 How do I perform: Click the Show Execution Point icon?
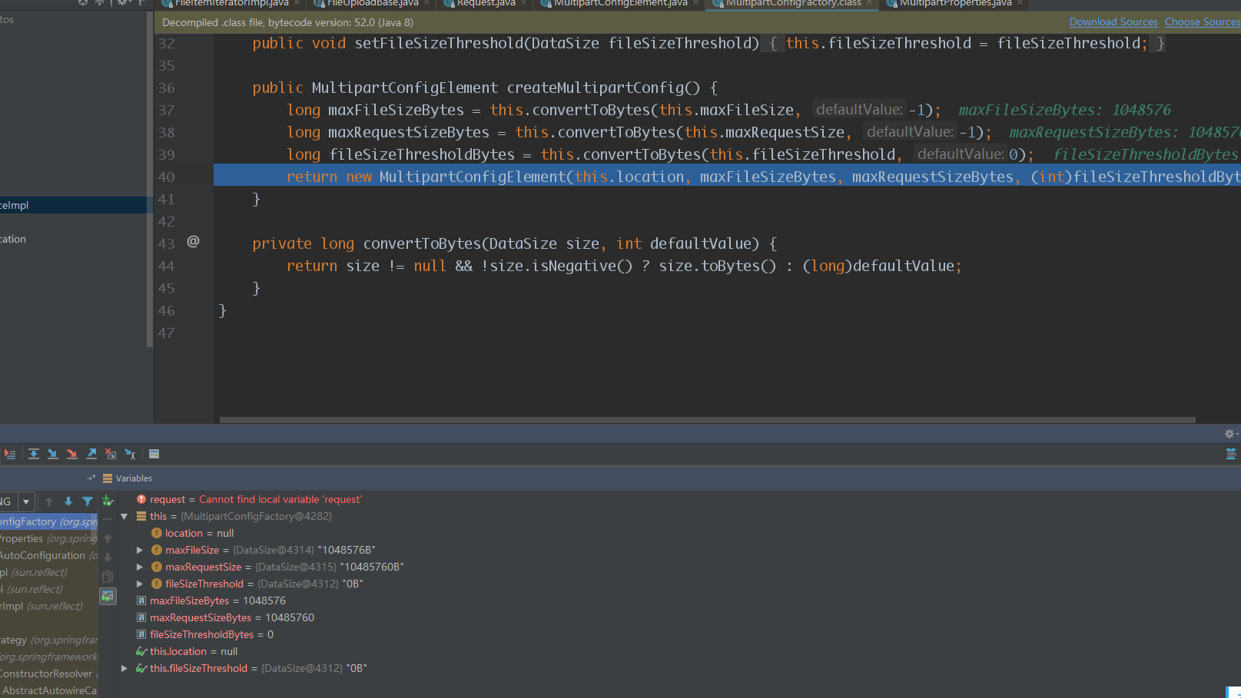[11, 454]
